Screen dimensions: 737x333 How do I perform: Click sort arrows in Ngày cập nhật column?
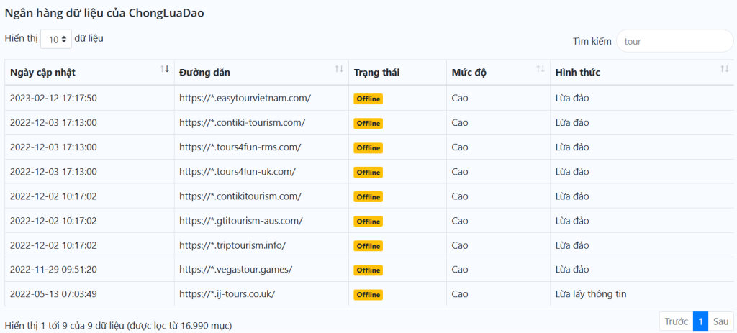(164, 69)
